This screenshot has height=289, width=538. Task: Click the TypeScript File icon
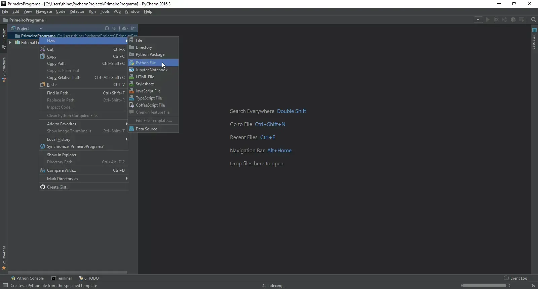tap(132, 98)
